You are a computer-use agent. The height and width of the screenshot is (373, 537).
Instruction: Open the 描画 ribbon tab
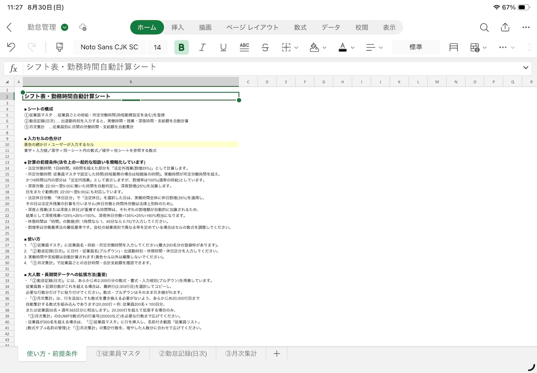tap(205, 27)
